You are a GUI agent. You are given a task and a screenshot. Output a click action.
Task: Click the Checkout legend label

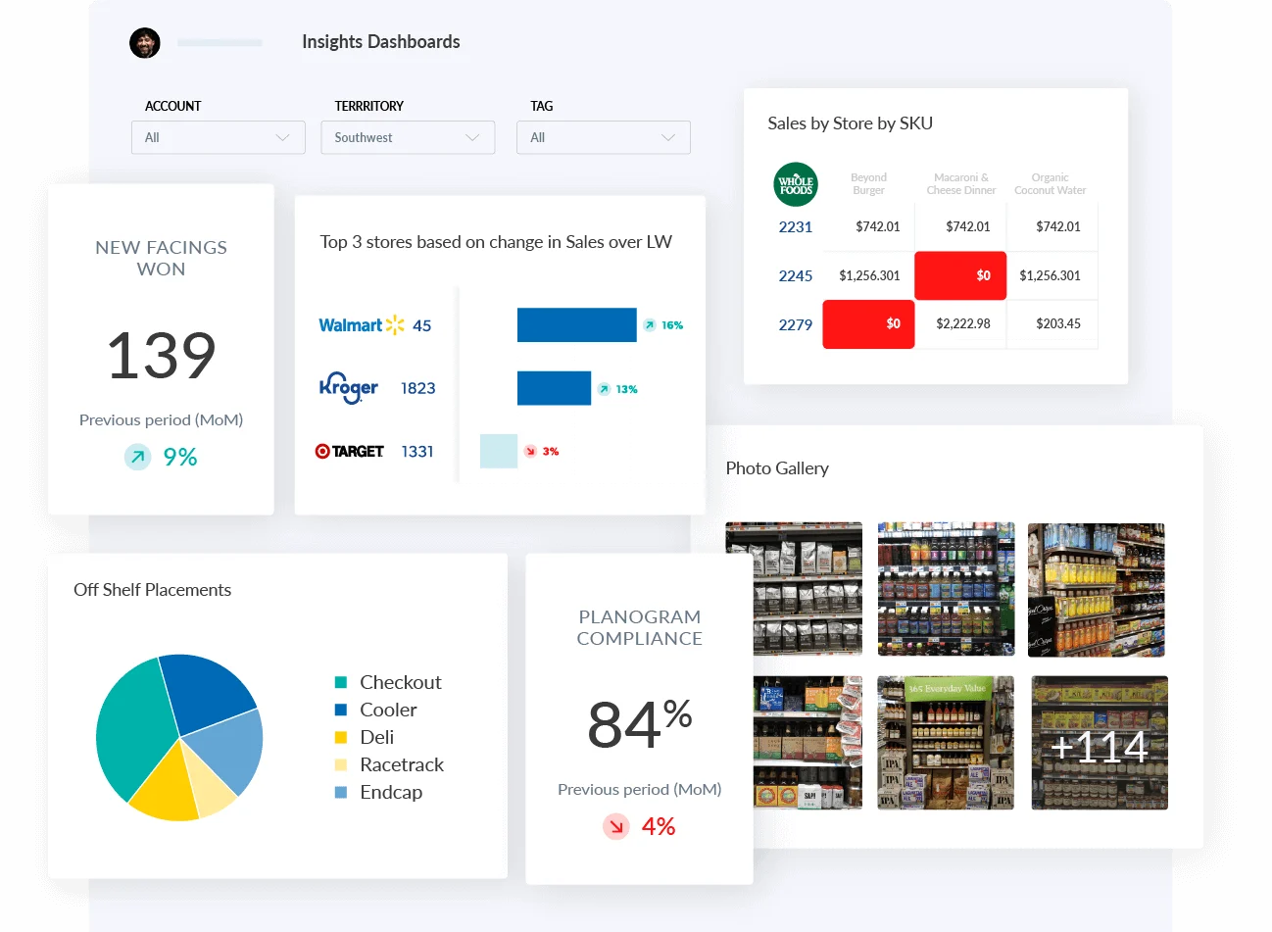point(401,682)
